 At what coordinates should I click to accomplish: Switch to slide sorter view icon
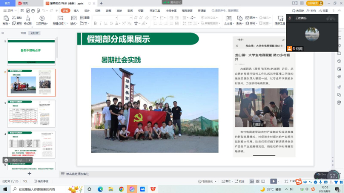[x=257, y=181]
